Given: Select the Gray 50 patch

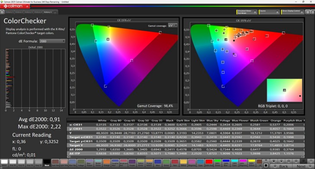Looking at the screenshot, I should (x=30, y=163).
